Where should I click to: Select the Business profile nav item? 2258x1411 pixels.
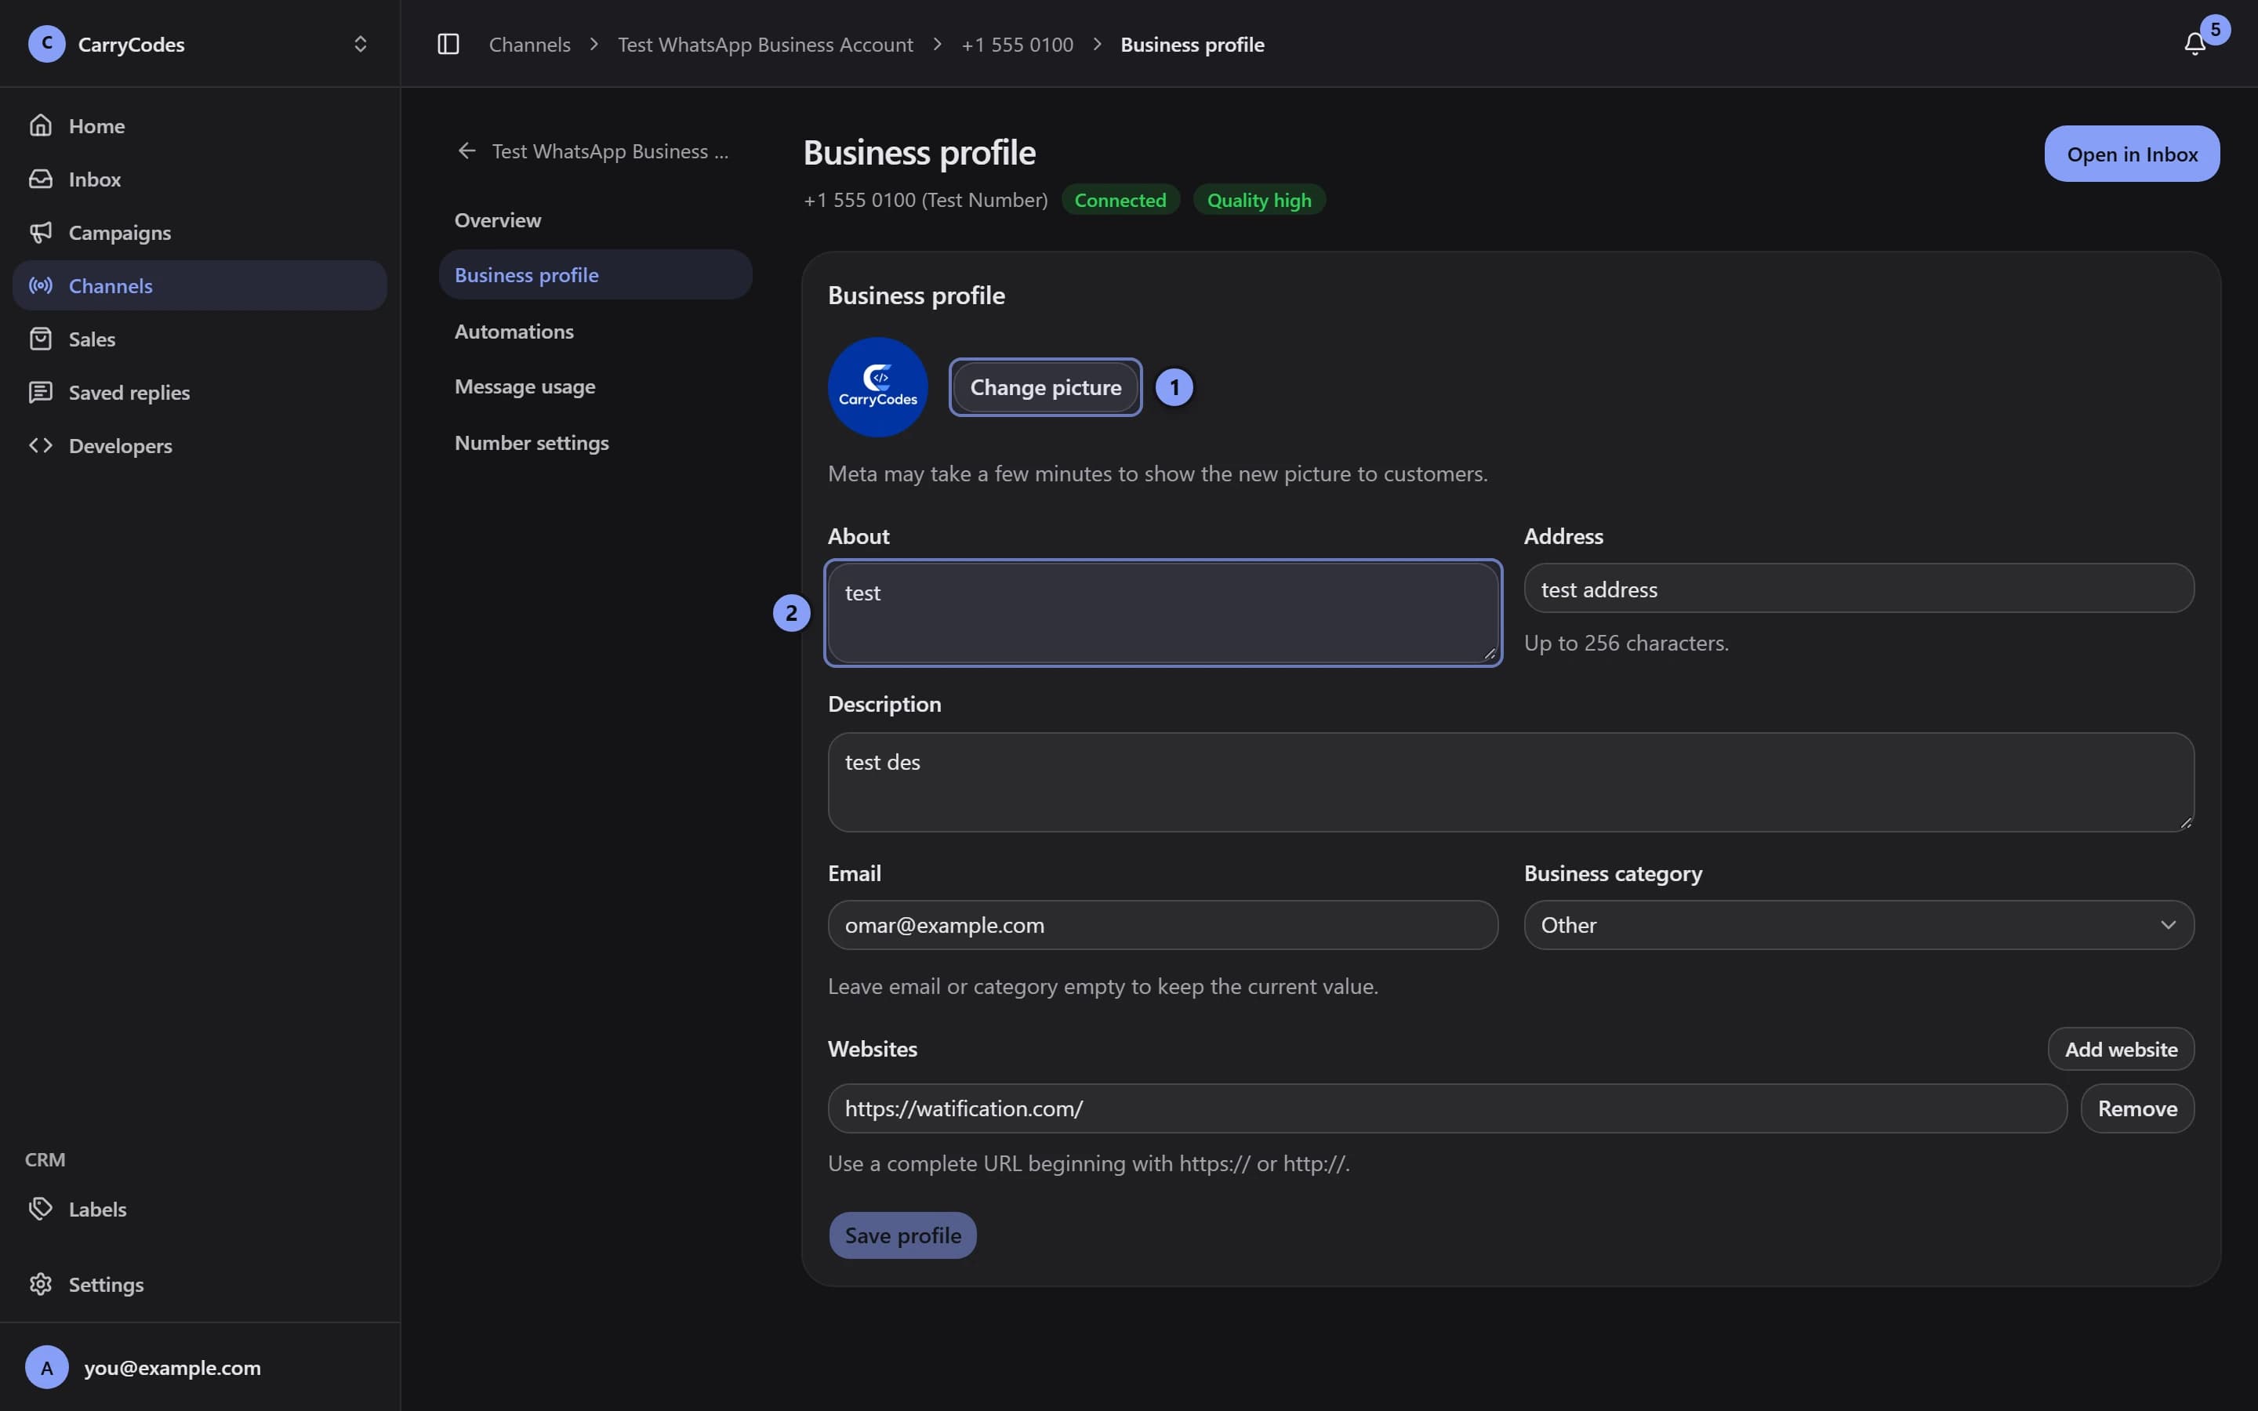[x=594, y=274]
